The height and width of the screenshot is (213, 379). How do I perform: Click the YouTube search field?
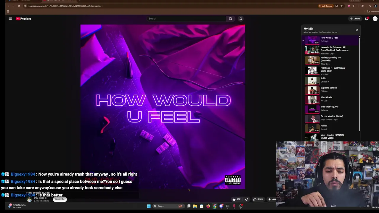187,19
